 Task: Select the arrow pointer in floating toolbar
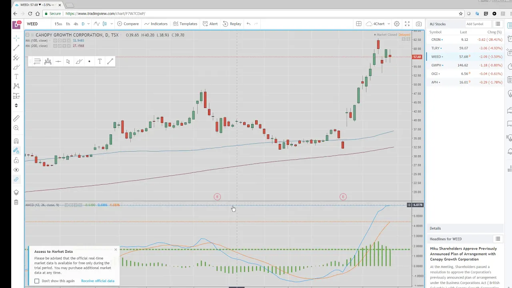point(68,61)
